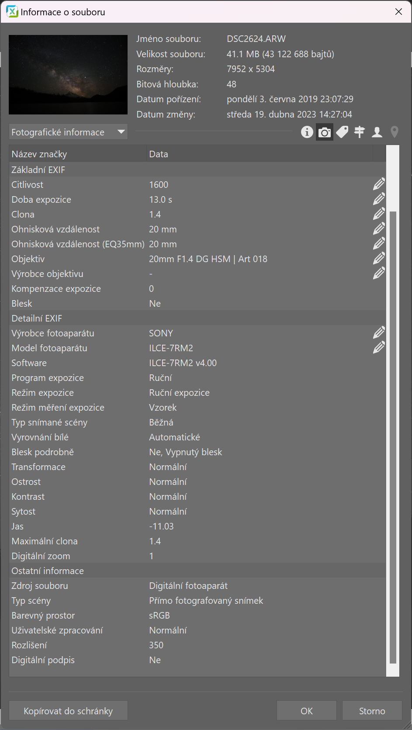Open the person silhouette icon tab
This screenshot has height=730, width=412.
377,132
